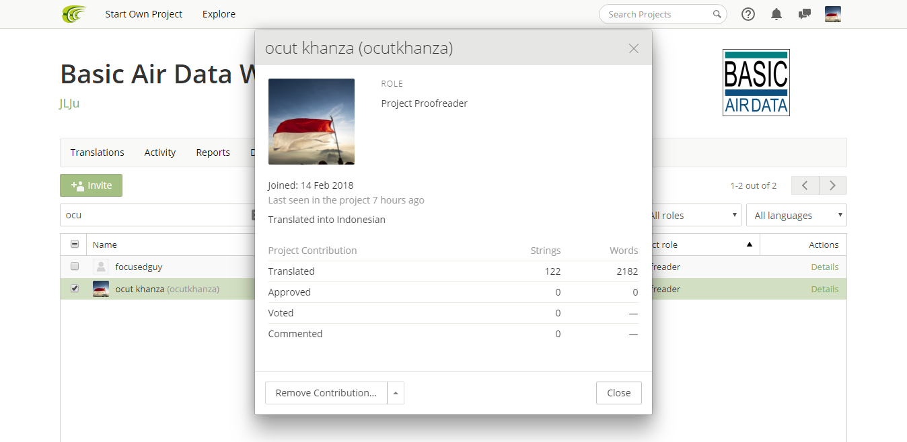Click the Voted row label
907x442 pixels.
pos(281,313)
